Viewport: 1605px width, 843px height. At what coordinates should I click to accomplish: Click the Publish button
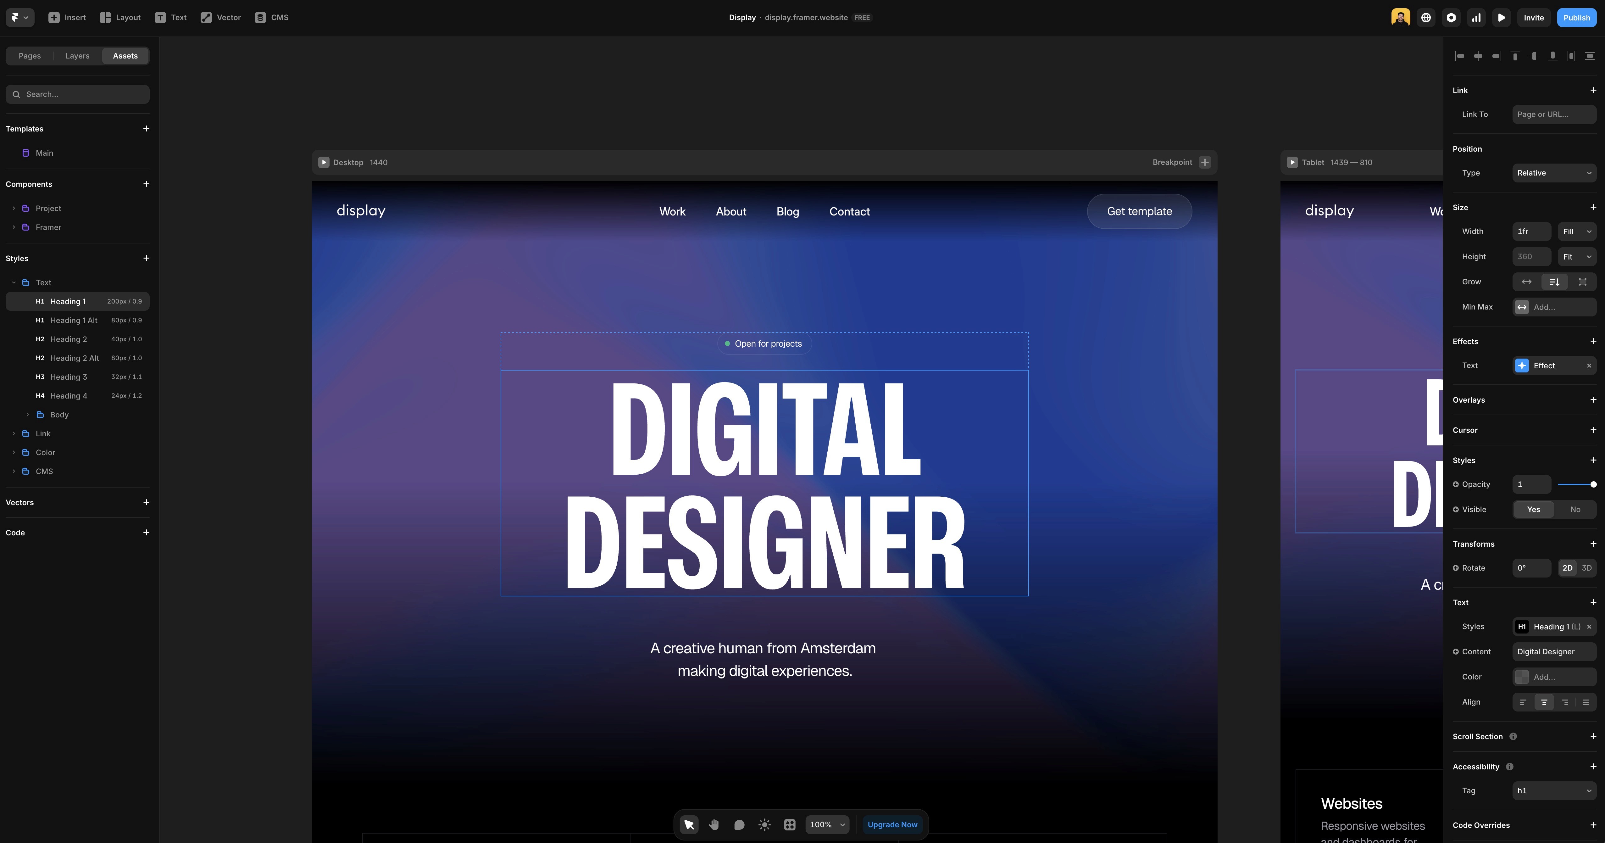[x=1576, y=17]
